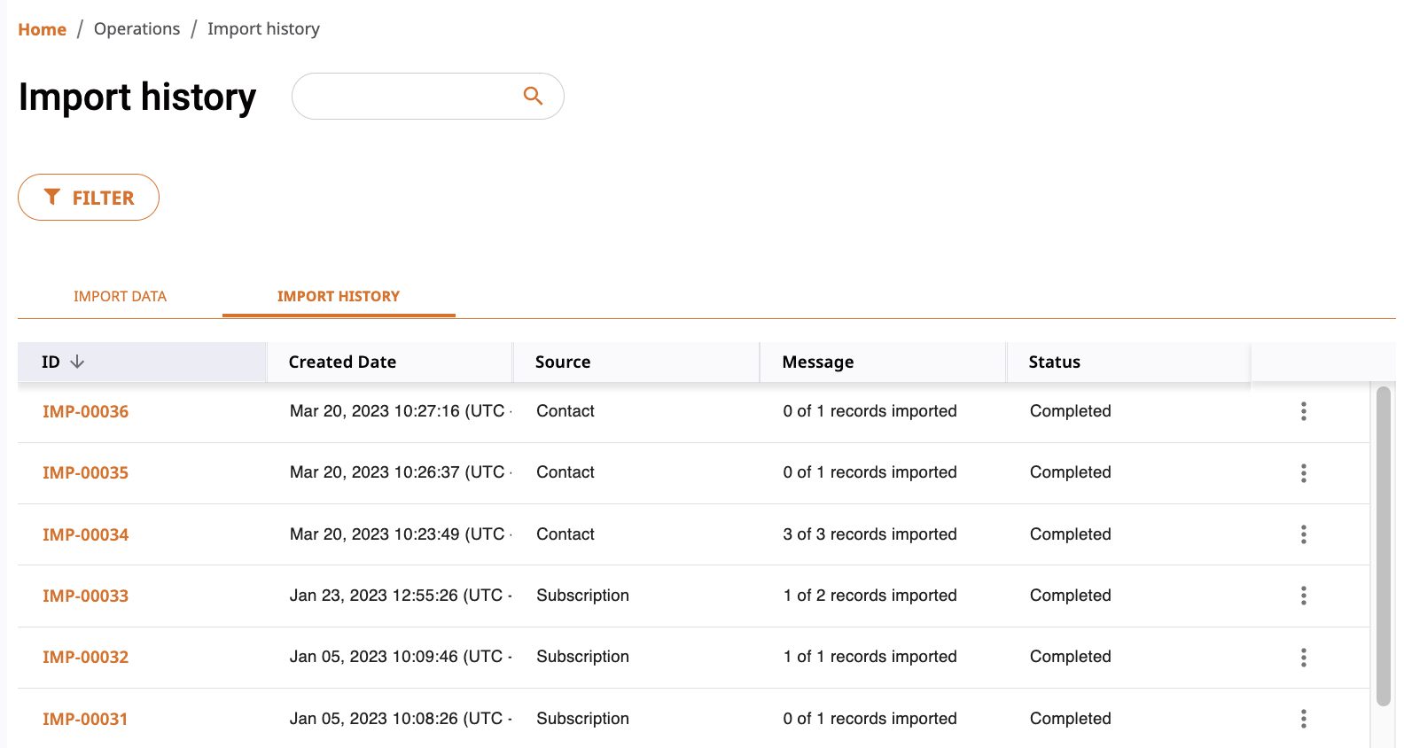Select the Import History tab
The width and height of the screenshot is (1404, 748).
pyautogui.click(x=338, y=296)
